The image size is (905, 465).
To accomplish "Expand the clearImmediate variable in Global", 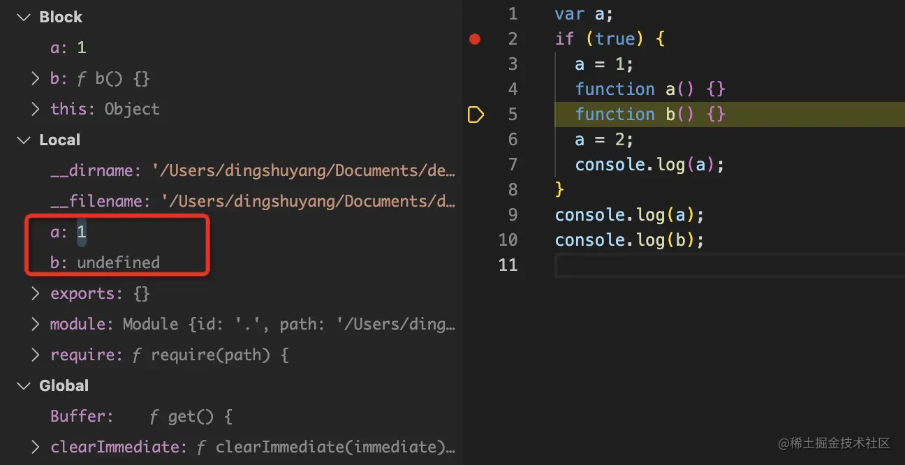I will (36, 448).
